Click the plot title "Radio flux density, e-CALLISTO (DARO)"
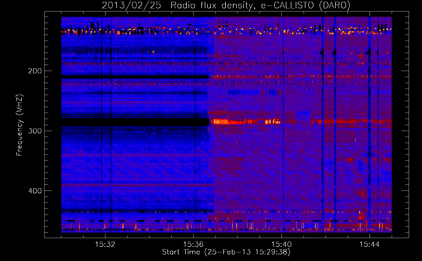Screen dimensions: 422x261 (x=260, y=5)
